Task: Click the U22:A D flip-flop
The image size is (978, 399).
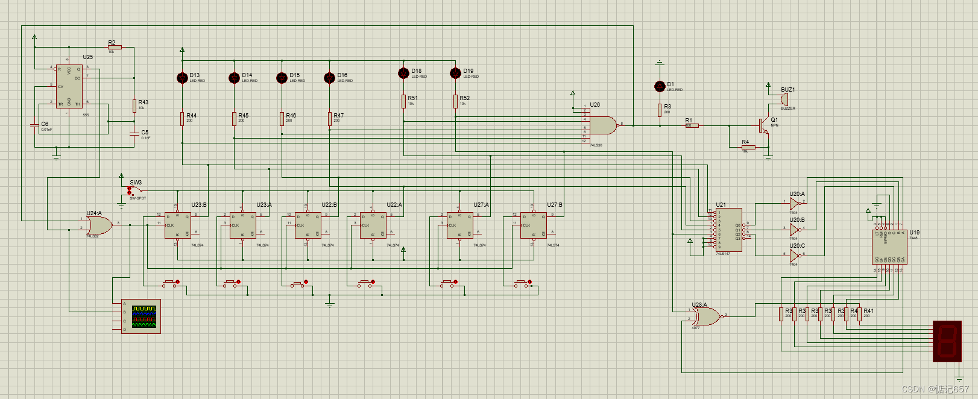Action: [373, 225]
